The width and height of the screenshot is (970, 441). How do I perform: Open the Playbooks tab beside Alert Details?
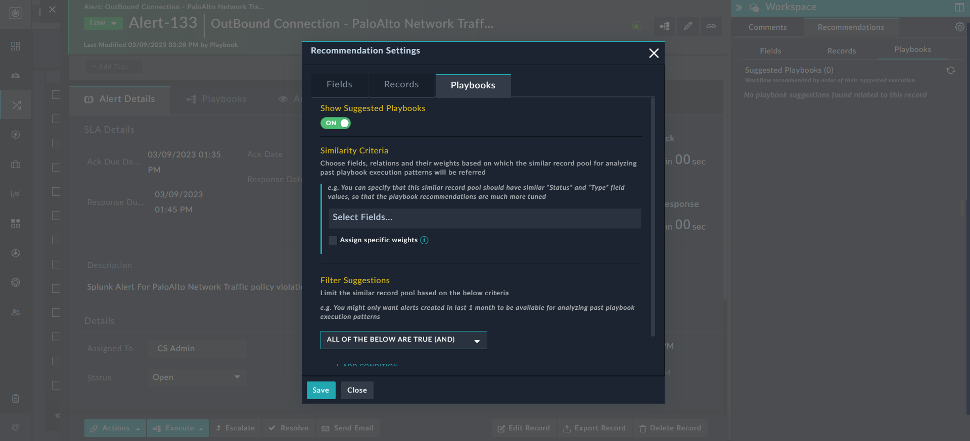217,99
